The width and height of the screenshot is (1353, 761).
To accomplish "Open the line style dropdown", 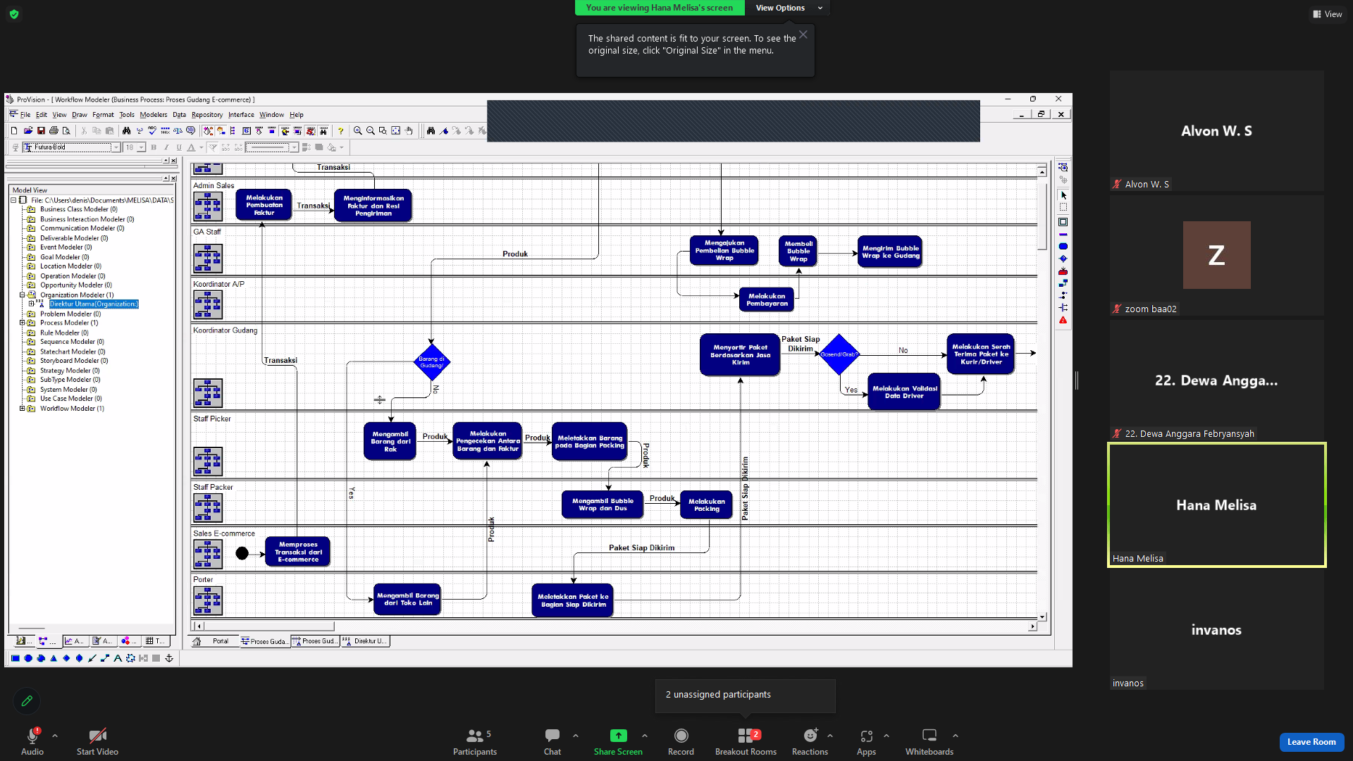I will tap(294, 147).
